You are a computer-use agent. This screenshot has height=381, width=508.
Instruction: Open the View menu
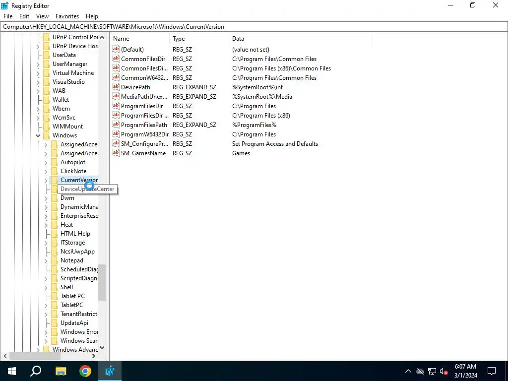click(42, 16)
